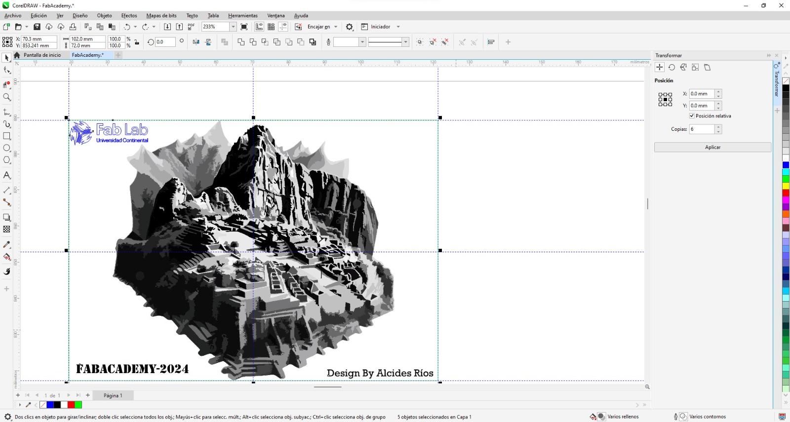The height and width of the screenshot is (422, 790).
Task: Toggle show guidelines button
Action: (283, 27)
